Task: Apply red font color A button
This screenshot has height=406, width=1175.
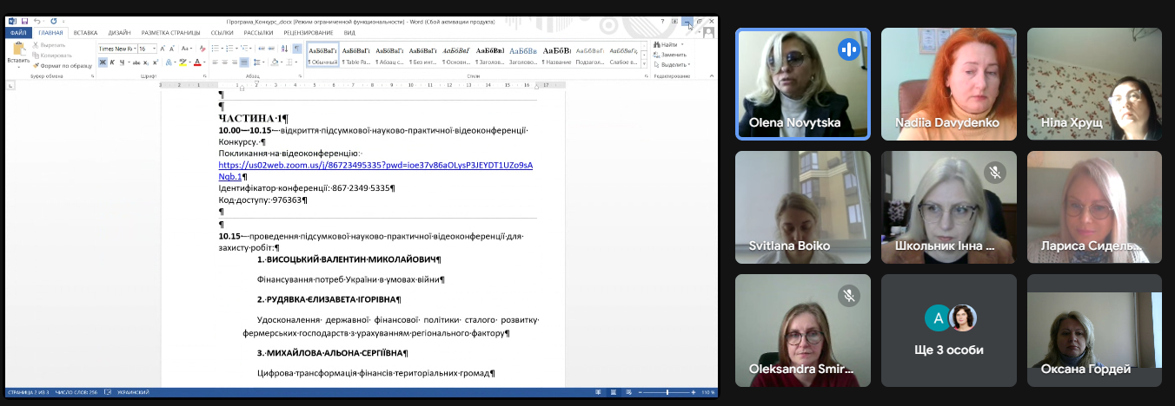Action: tap(197, 62)
